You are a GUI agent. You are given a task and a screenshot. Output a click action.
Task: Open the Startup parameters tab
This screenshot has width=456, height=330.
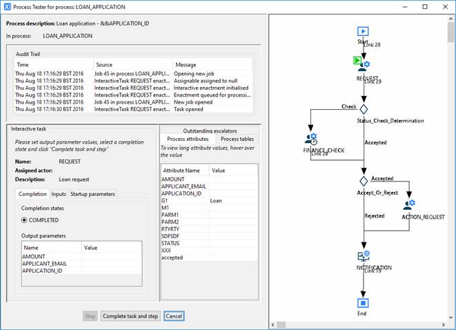point(92,194)
